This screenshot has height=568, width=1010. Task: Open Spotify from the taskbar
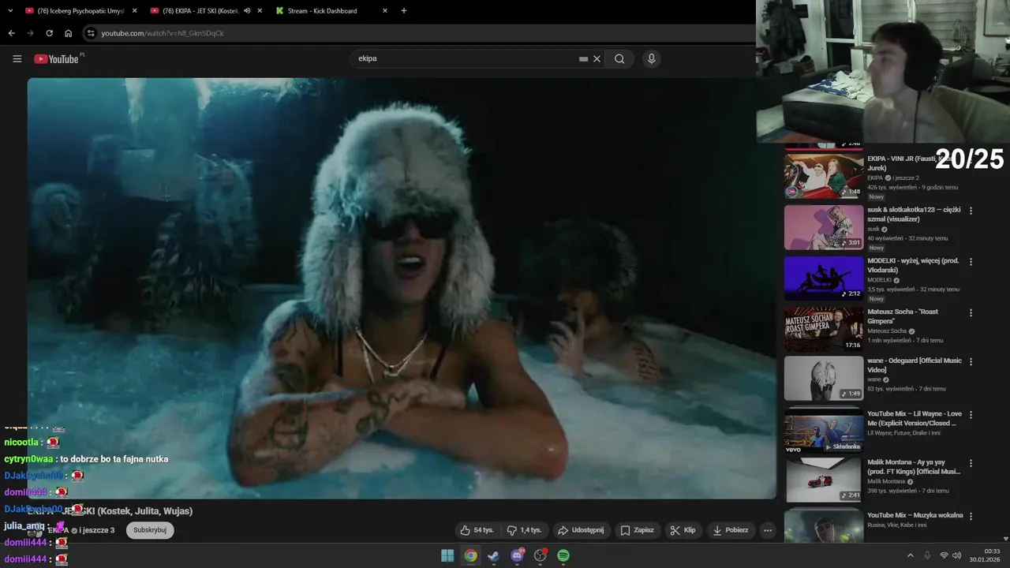(x=563, y=555)
